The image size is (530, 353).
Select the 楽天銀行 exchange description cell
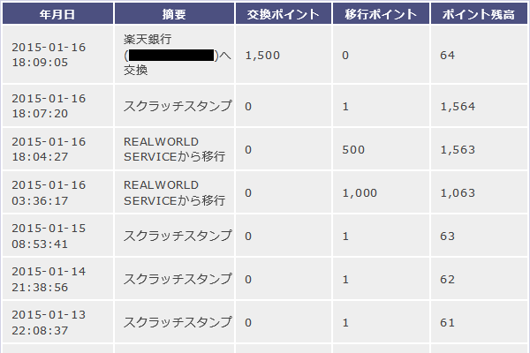(175, 55)
